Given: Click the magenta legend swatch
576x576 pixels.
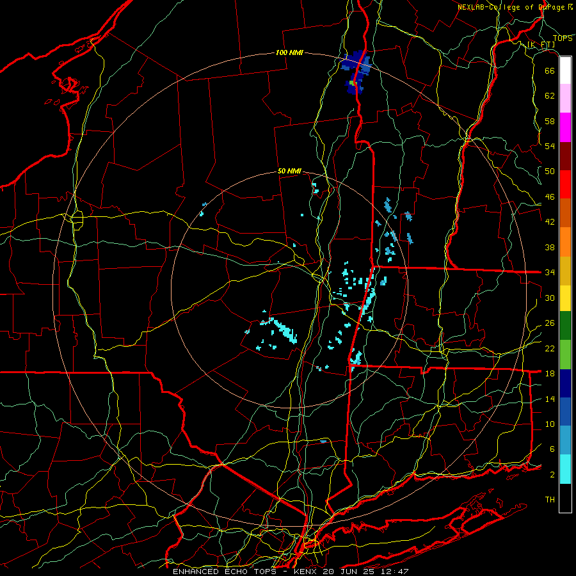Looking at the screenshot, I should (x=565, y=127).
